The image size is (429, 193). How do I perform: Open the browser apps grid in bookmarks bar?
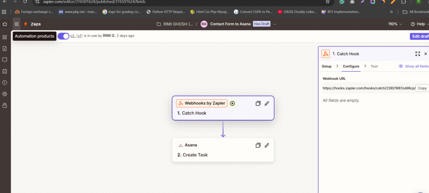tap(4, 12)
